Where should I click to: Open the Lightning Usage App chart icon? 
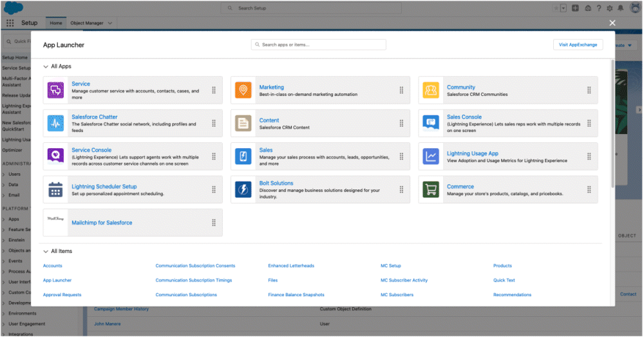tap(431, 156)
